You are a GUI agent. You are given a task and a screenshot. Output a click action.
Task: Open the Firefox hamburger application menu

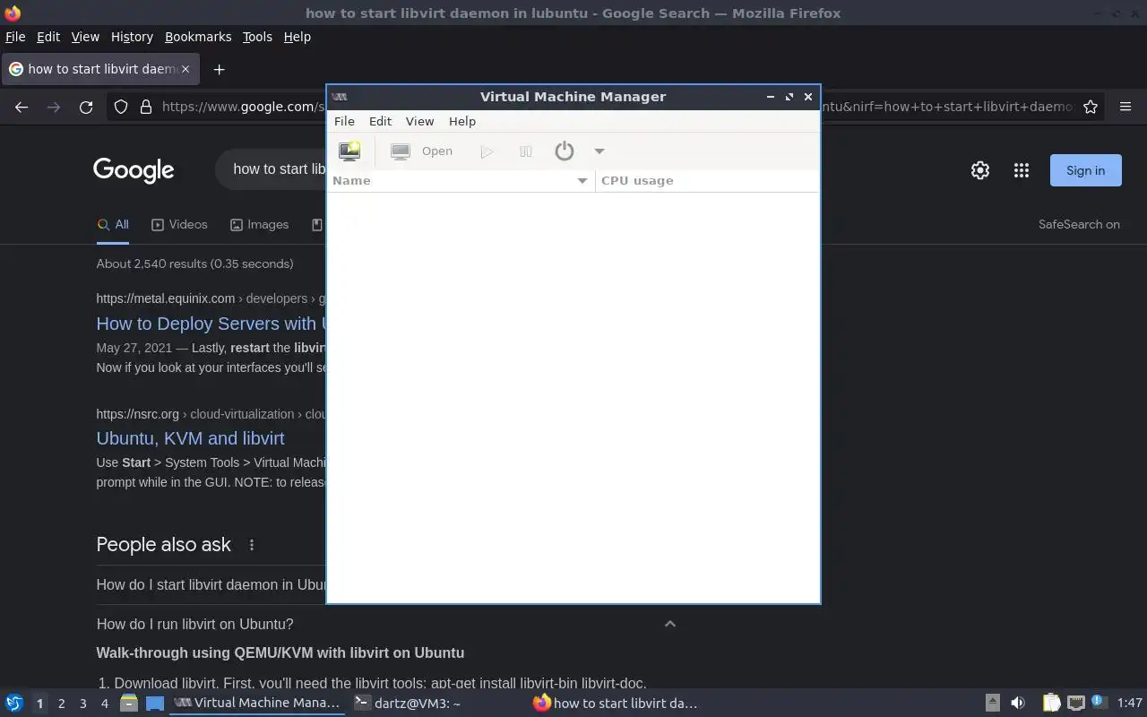pyautogui.click(x=1125, y=107)
